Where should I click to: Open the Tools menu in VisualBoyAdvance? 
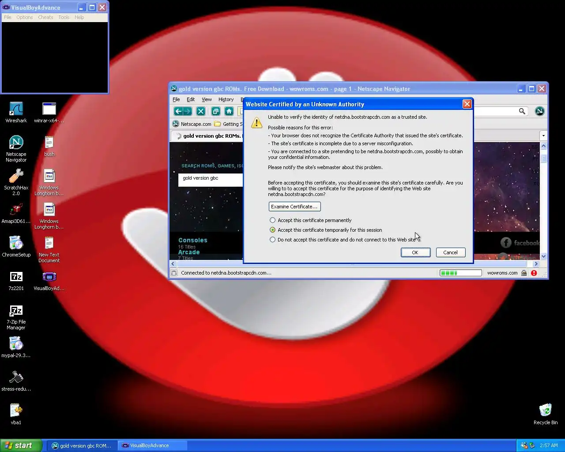64,17
